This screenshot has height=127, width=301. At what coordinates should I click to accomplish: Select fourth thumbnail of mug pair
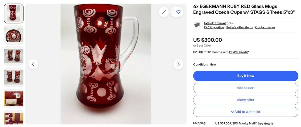(x=14, y=77)
